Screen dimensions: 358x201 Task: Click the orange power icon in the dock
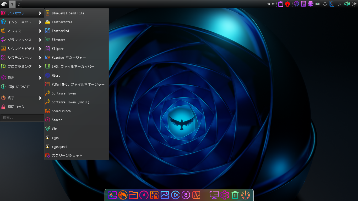pyautogui.click(x=246, y=195)
